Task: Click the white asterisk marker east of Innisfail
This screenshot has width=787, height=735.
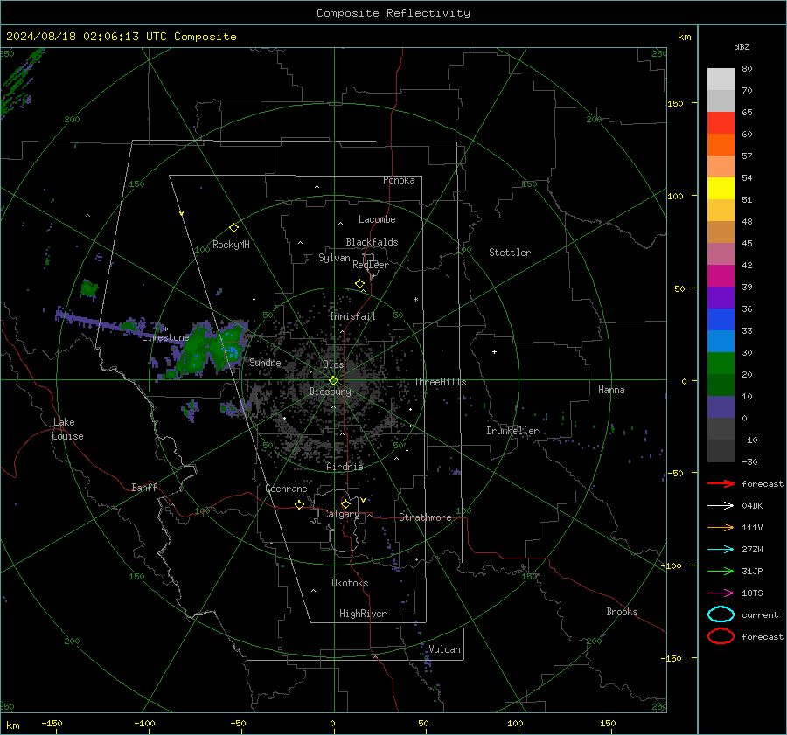Action: coord(415,300)
